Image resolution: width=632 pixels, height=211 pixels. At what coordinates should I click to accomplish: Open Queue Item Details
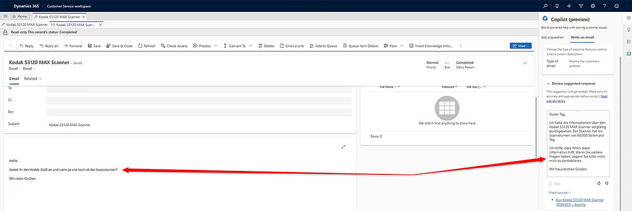(360, 46)
